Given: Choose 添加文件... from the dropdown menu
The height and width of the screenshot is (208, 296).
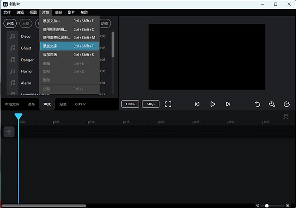Looking at the screenshot, I should (69, 21).
